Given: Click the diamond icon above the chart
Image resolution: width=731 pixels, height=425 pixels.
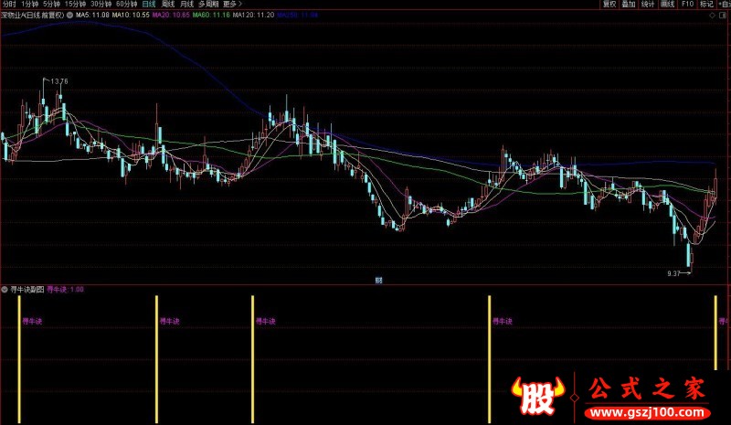Looking at the screenshot, I should pos(712,16).
